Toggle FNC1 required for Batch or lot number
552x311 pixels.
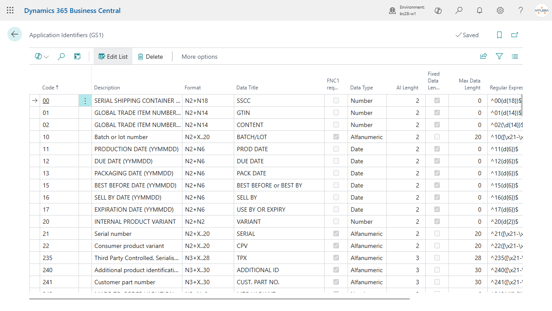[x=336, y=137]
